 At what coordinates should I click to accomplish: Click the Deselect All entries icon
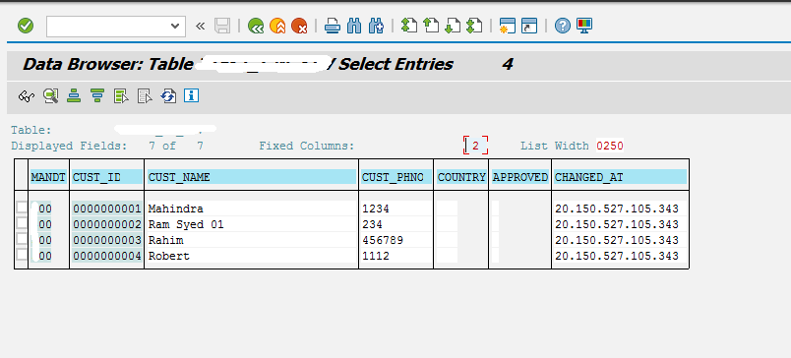145,95
